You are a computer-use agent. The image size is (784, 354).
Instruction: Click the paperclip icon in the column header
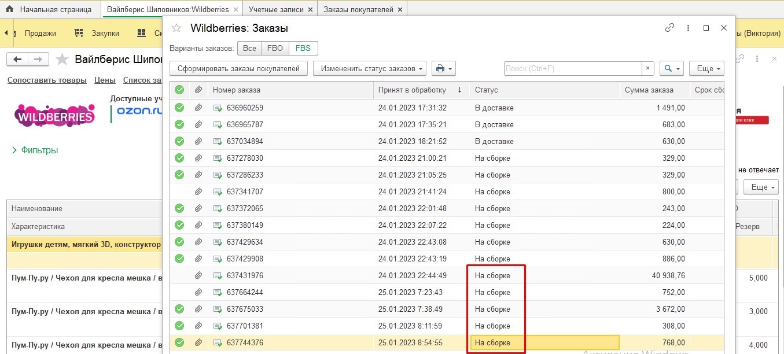198,90
